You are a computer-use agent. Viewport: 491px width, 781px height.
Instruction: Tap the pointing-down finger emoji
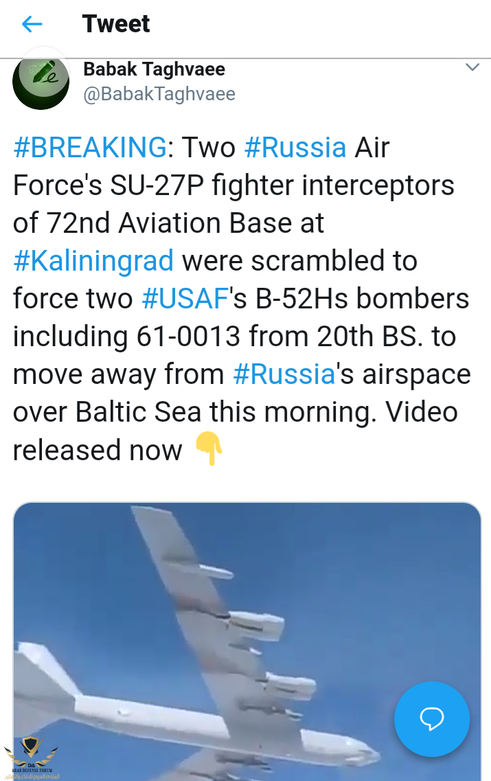coord(209,449)
